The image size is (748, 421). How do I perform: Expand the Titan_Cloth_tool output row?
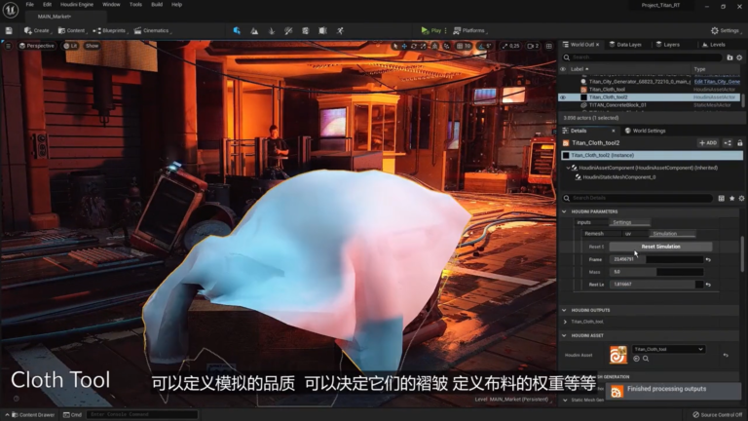pyautogui.click(x=565, y=322)
